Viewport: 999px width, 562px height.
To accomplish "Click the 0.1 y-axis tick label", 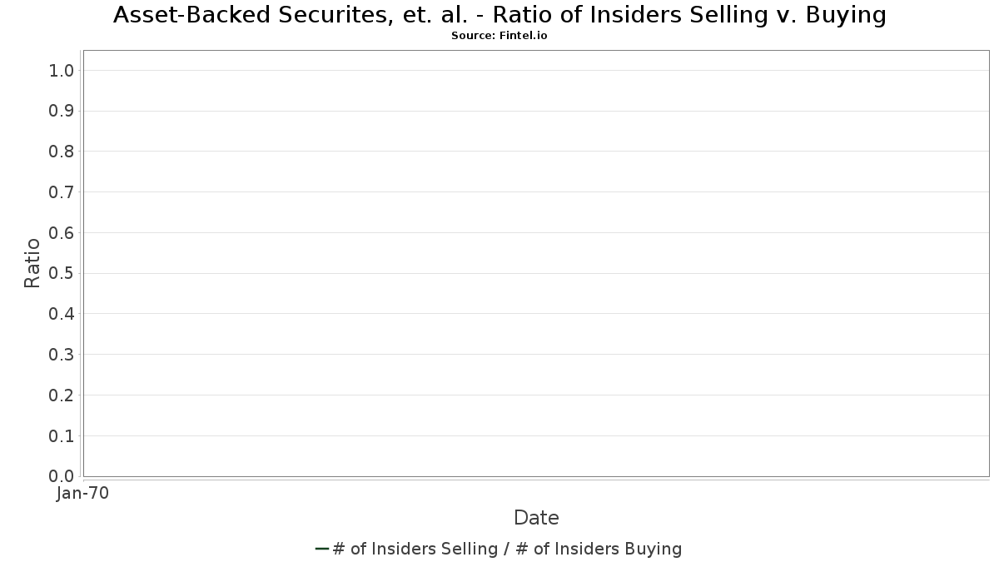I will pos(62,436).
